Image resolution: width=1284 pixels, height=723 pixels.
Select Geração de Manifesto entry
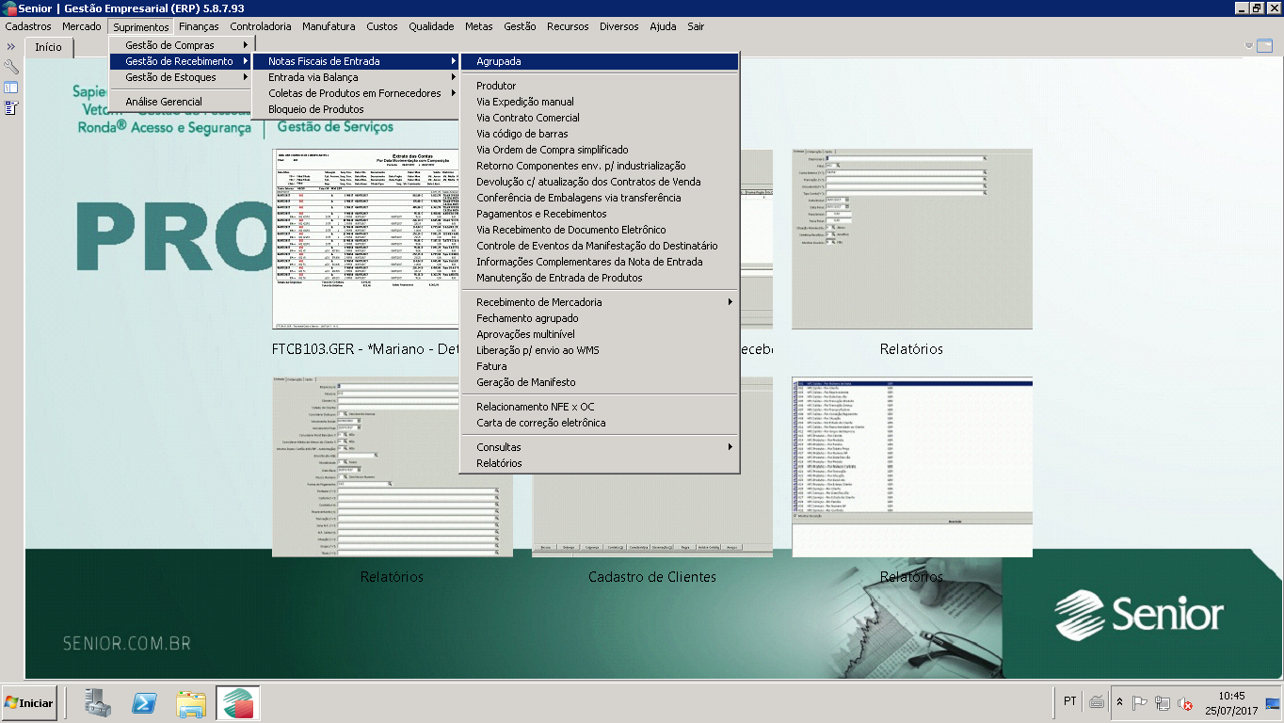click(x=600, y=382)
